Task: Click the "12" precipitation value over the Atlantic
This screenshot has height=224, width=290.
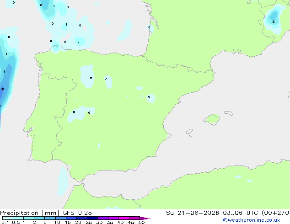Action: 2,89
